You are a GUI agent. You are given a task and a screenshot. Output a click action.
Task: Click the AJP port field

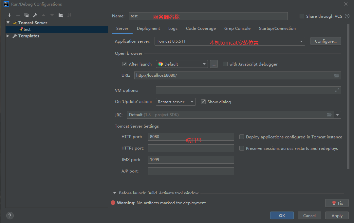(x=191, y=171)
